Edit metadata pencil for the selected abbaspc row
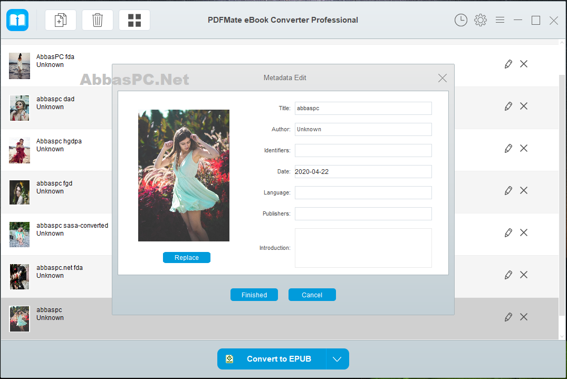 pos(508,317)
